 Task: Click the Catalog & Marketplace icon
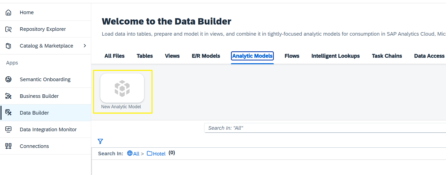(8, 46)
